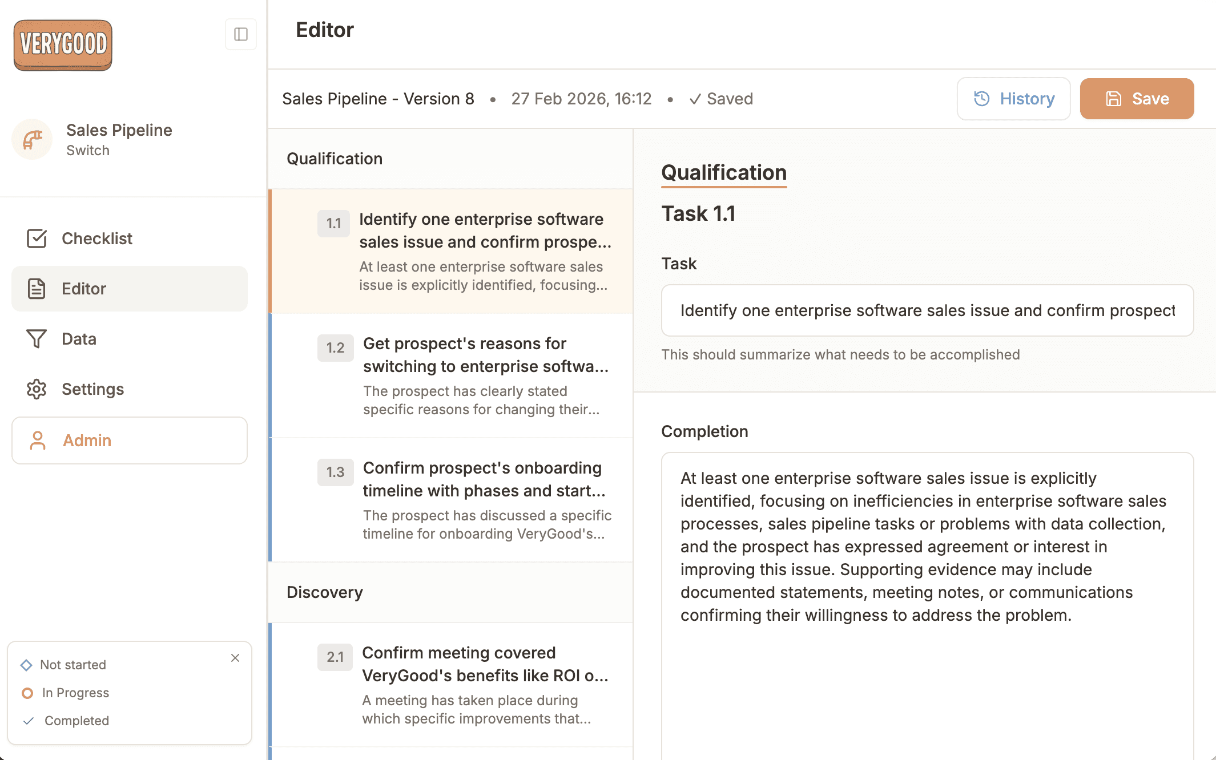The width and height of the screenshot is (1216, 760).
Task: Click the Admin person icon
Action: coord(38,440)
